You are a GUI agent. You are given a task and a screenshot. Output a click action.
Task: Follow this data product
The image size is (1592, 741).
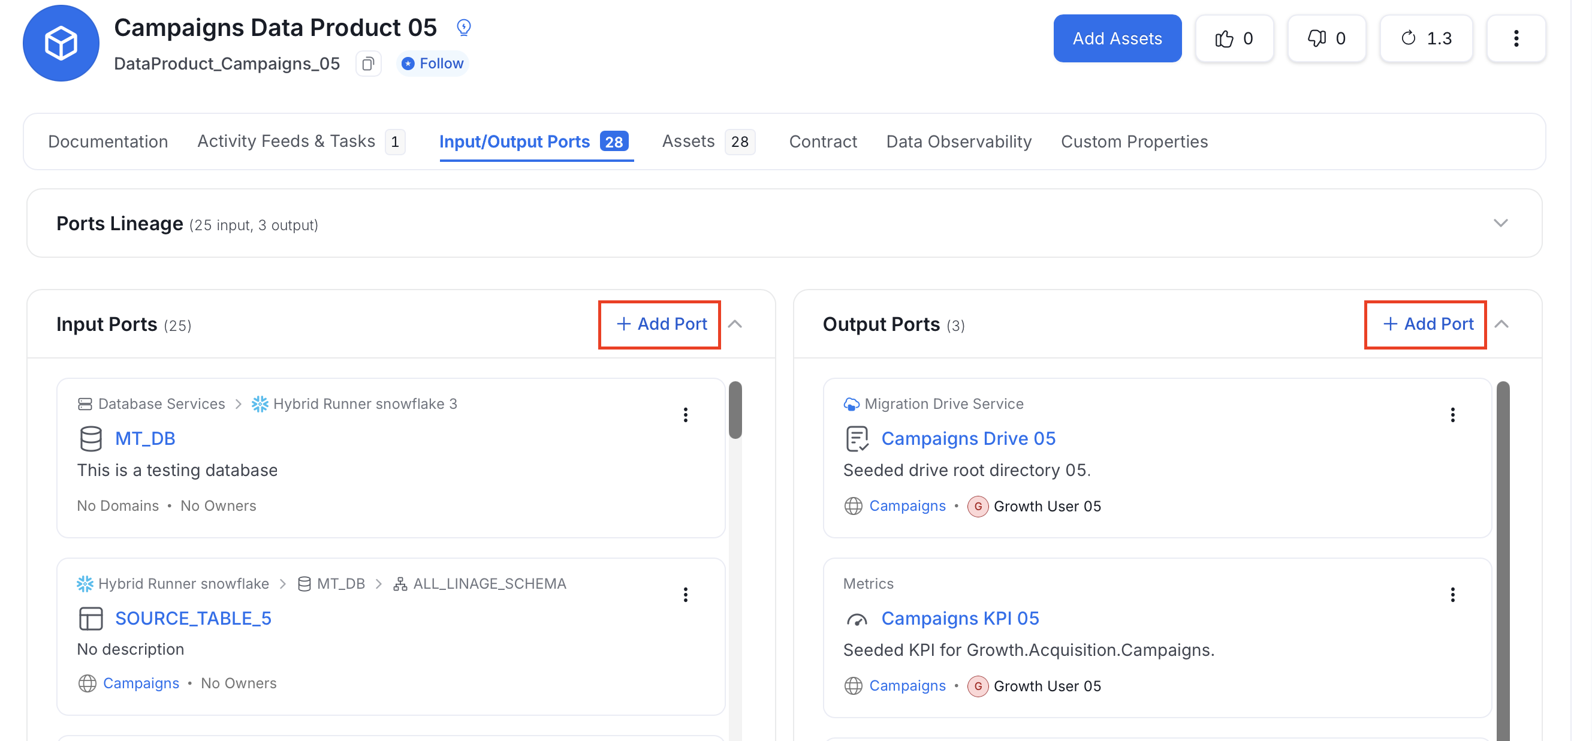coord(432,64)
